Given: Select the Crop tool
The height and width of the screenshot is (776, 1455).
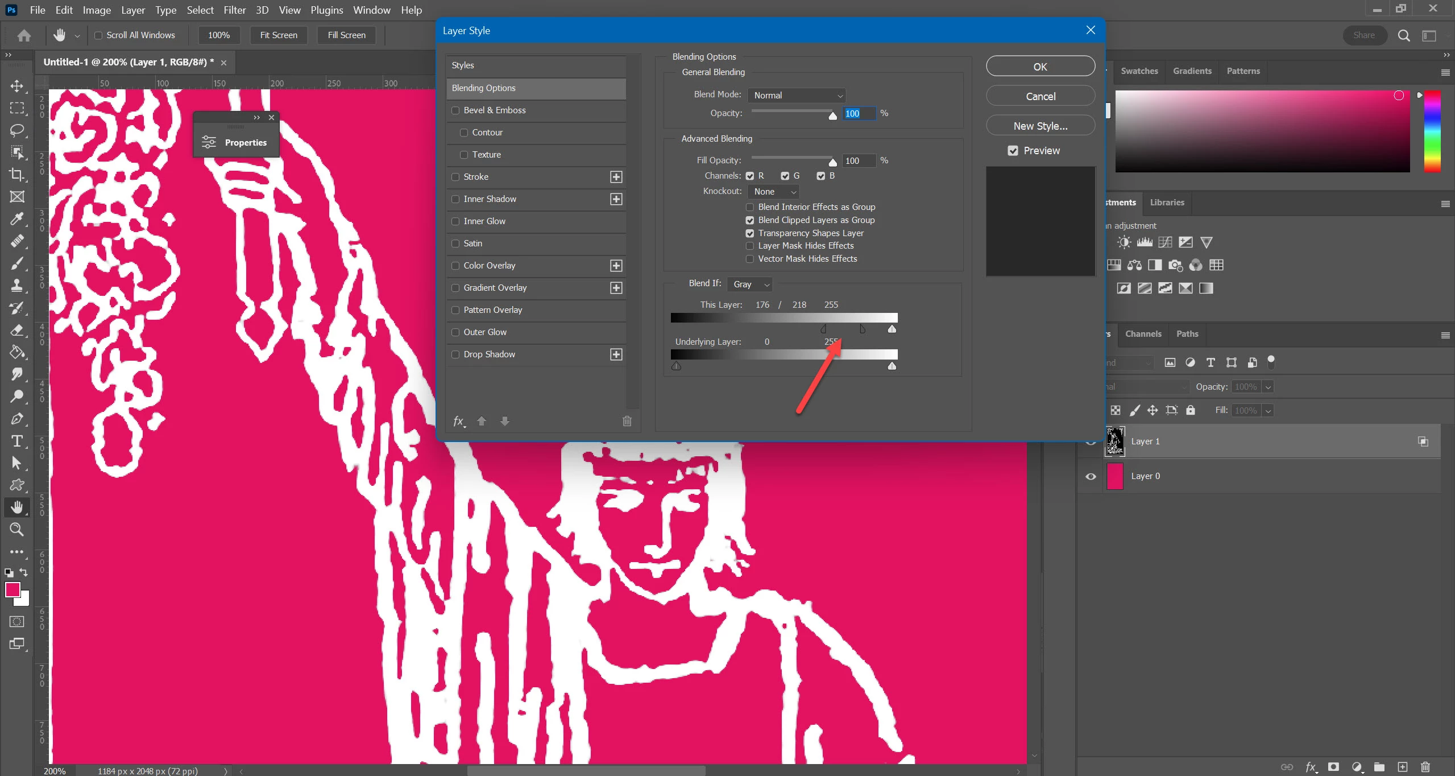Looking at the screenshot, I should [17, 175].
